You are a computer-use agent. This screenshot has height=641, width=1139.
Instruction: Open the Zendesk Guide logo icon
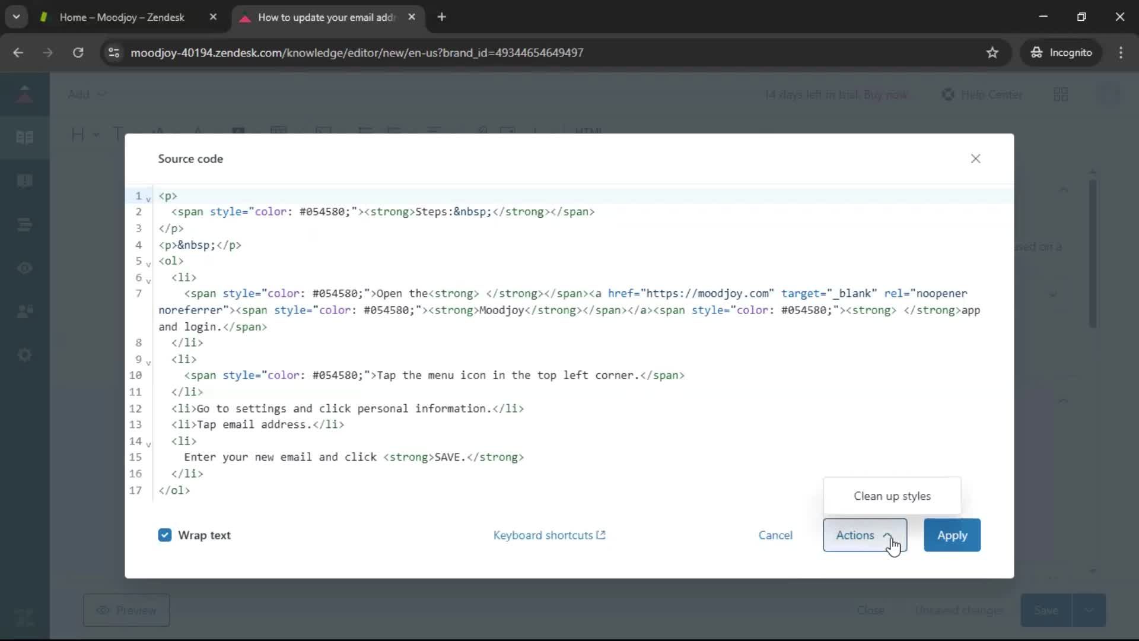point(24,94)
